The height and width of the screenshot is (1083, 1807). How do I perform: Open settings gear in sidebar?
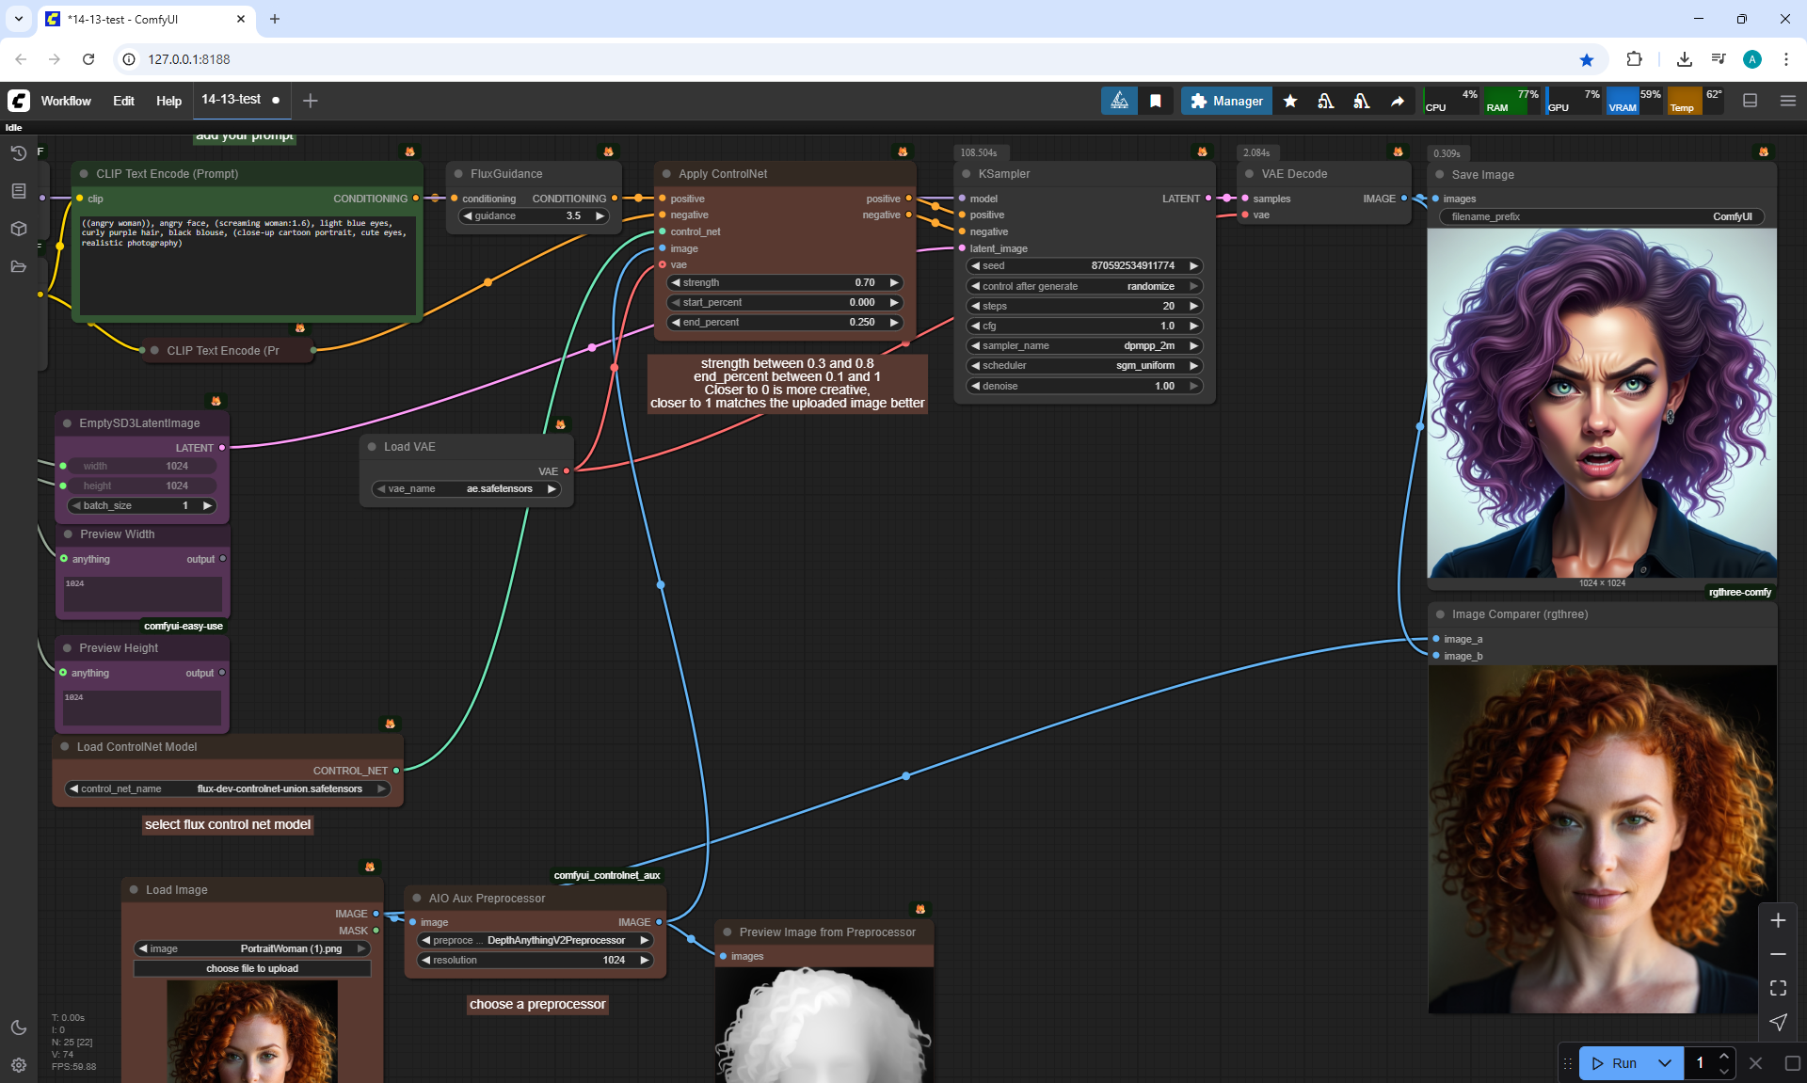(18, 1065)
